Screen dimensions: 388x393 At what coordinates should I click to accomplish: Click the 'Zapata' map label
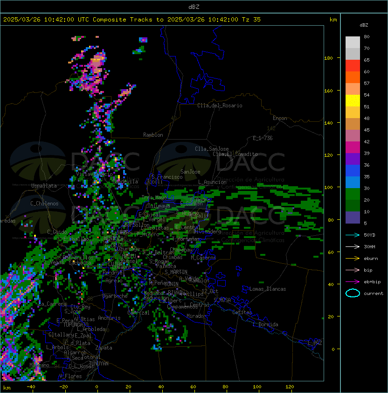104,348
